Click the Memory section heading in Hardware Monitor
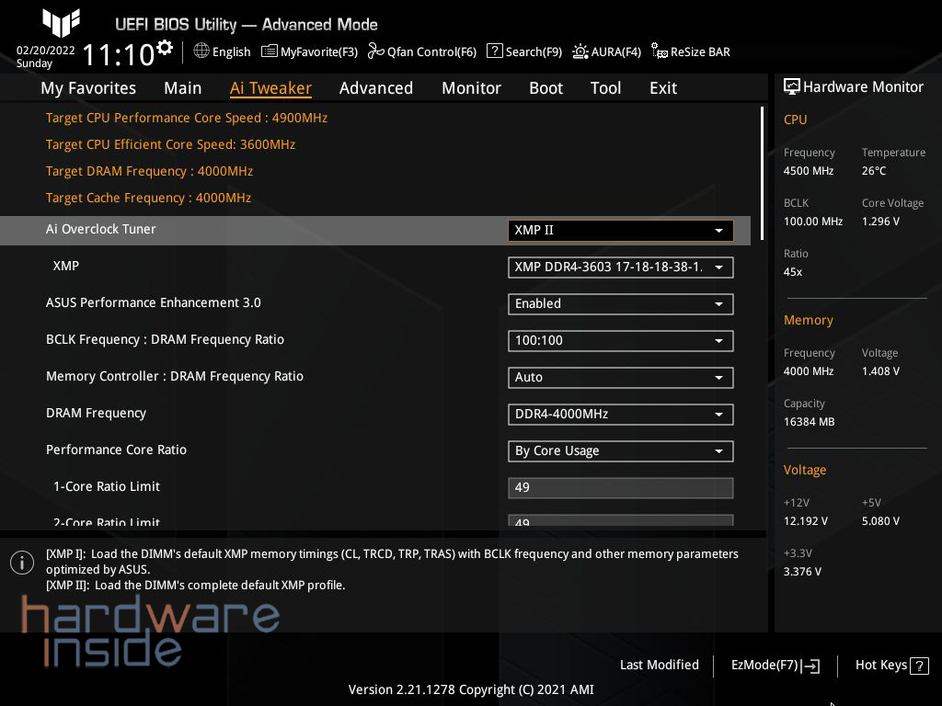This screenshot has height=706, width=942. click(x=808, y=321)
